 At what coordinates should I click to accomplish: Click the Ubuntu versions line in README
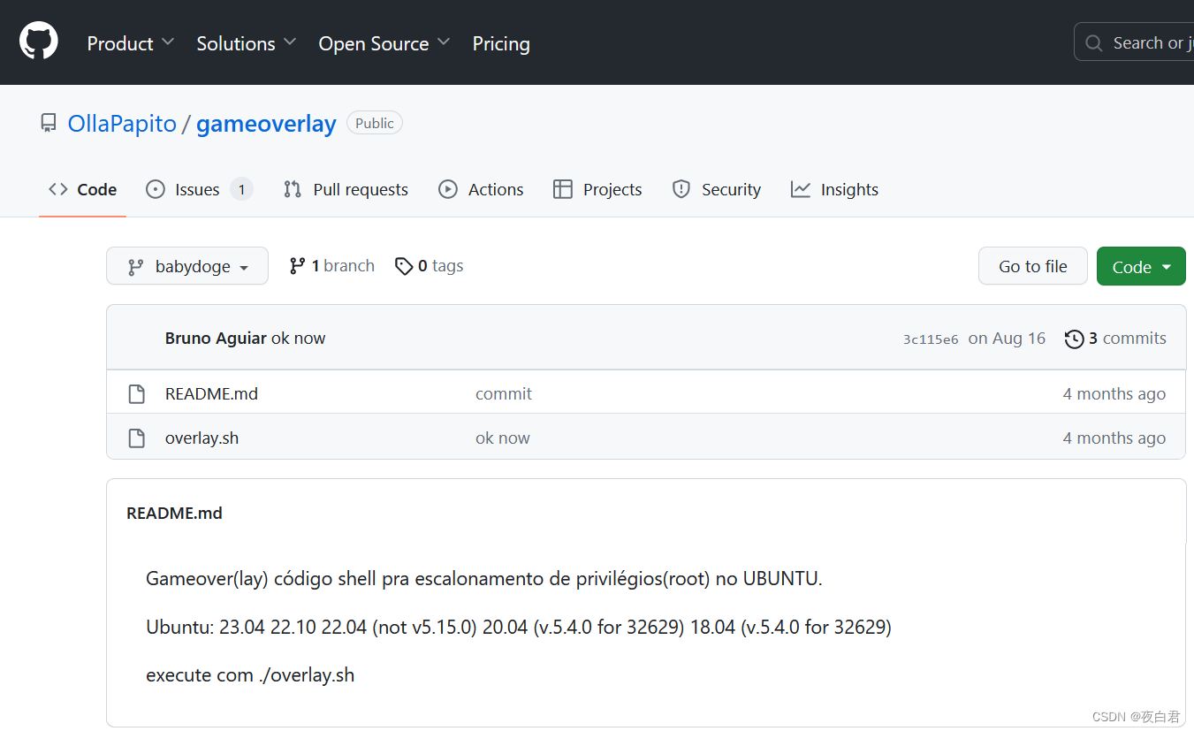coord(519,628)
